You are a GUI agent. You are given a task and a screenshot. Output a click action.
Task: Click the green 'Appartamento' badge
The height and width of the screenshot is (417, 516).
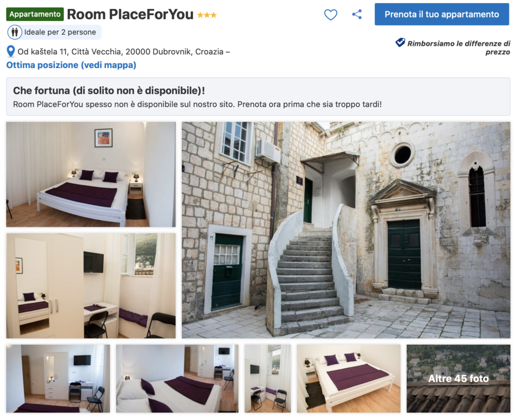point(35,14)
